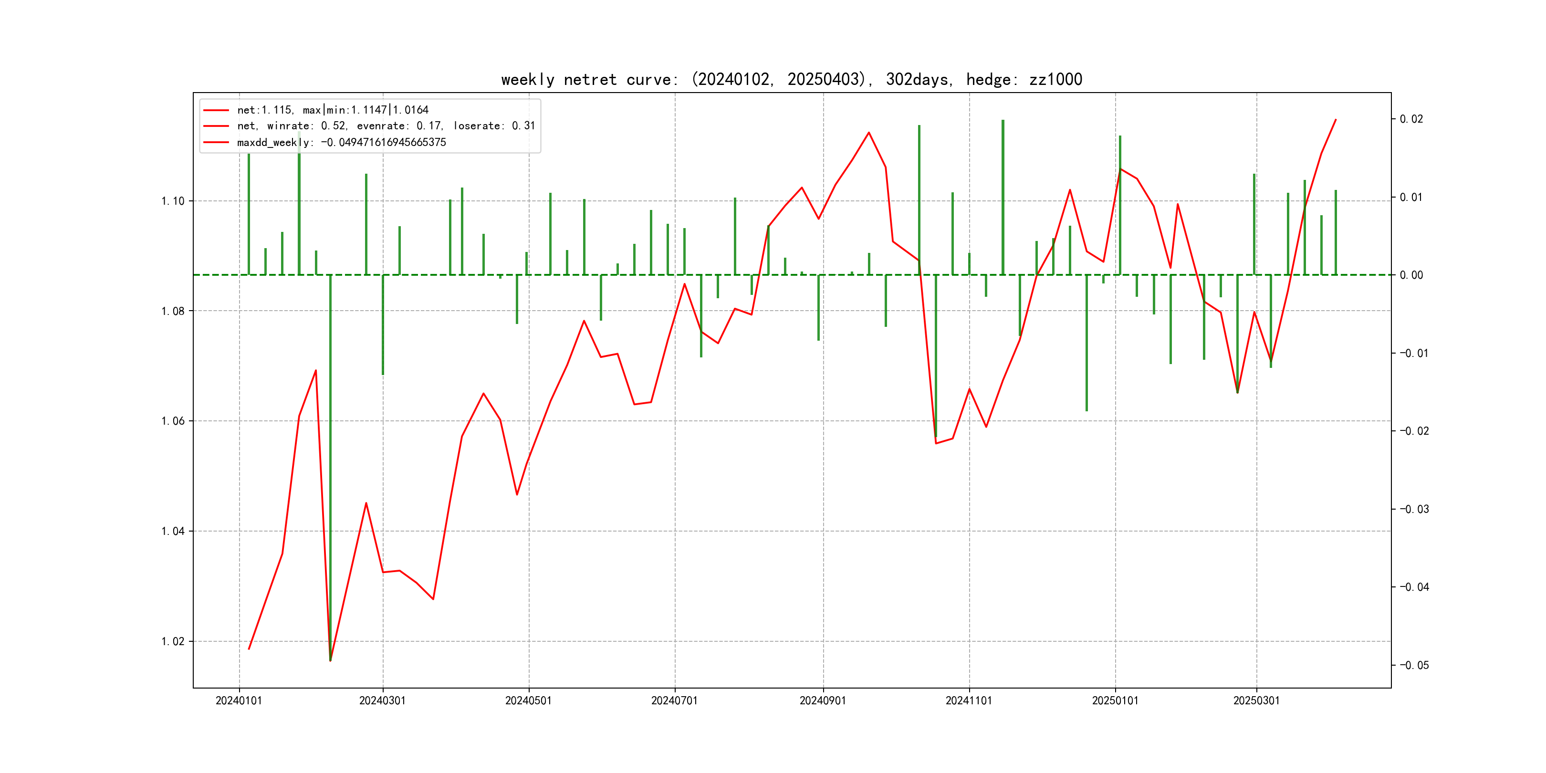This screenshot has width=1546, height=773.
Task: Click the 20240901 x-axis date label
Action: pyautogui.click(x=823, y=700)
